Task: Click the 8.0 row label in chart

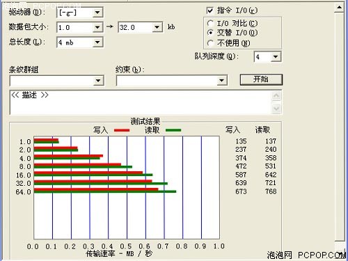Action: (x=25, y=166)
